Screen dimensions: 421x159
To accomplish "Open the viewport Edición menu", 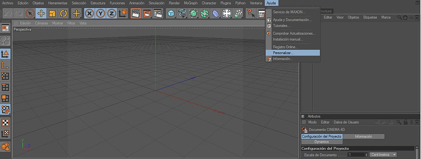I will 25,23.
